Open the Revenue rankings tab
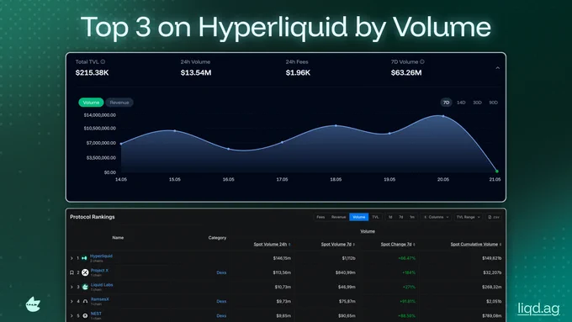 click(338, 217)
